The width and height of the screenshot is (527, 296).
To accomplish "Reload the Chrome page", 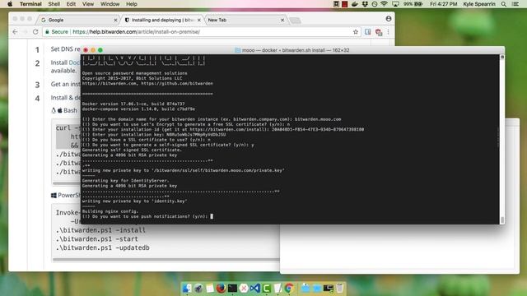I will point(35,31).
